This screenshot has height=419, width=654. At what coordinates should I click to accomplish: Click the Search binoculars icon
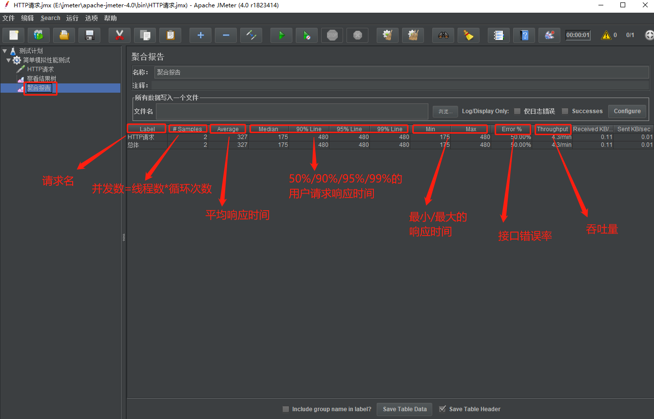coord(443,35)
